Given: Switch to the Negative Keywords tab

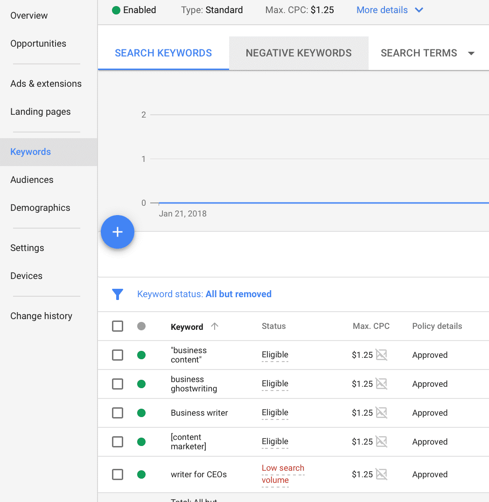Looking at the screenshot, I should pos(299,53).
